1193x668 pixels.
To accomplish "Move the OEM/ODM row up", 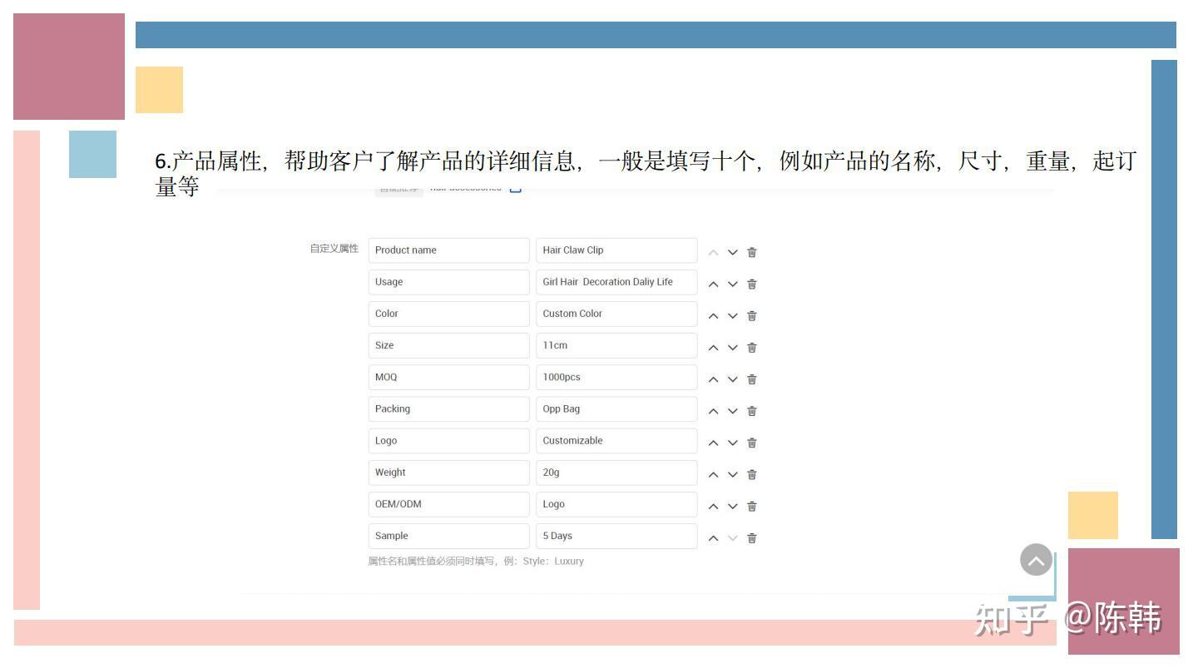I will click(713, 506).
